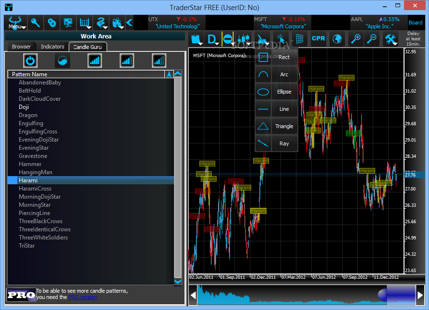Select the MSFT Microsoft Corpora ticker

click(282, 23)
